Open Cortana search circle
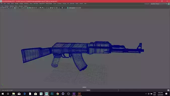The width and height of the screenshot is (170, 96). click(x=8, y=94)
